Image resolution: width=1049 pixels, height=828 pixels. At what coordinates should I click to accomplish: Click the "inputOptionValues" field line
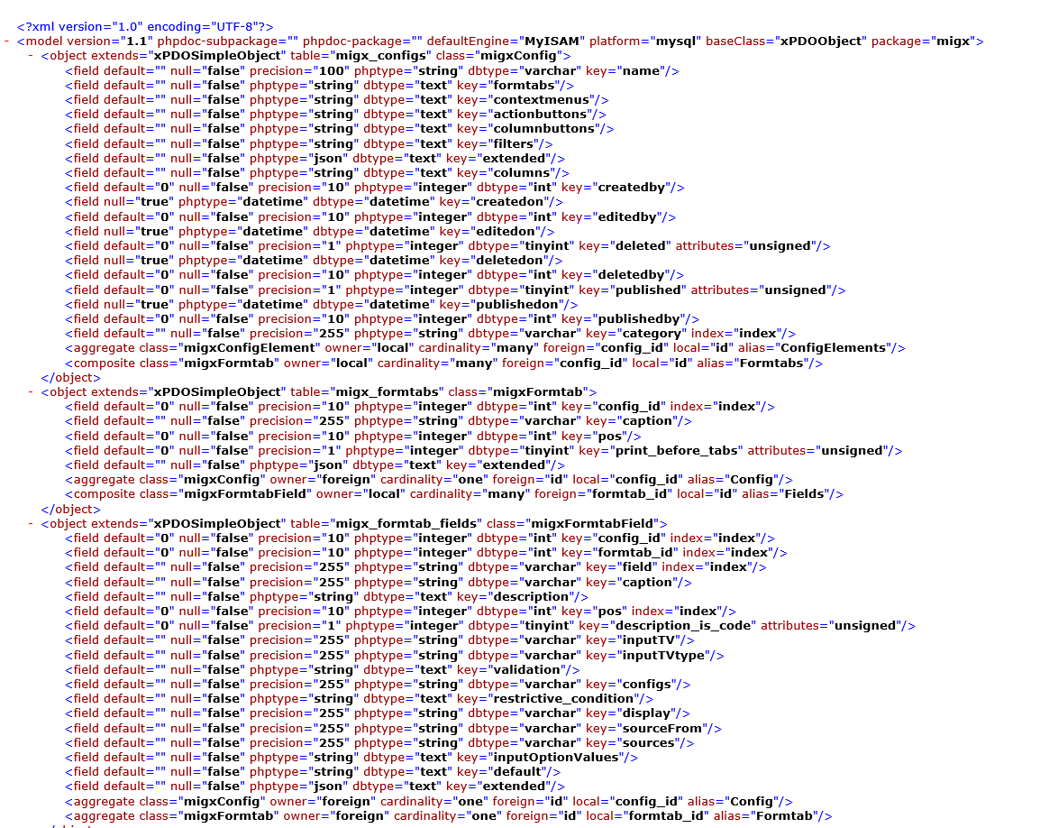(x=351, y=758)
